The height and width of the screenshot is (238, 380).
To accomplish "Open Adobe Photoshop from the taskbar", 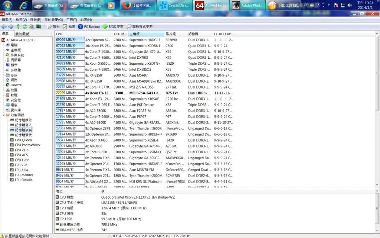I will click(247, 5).
